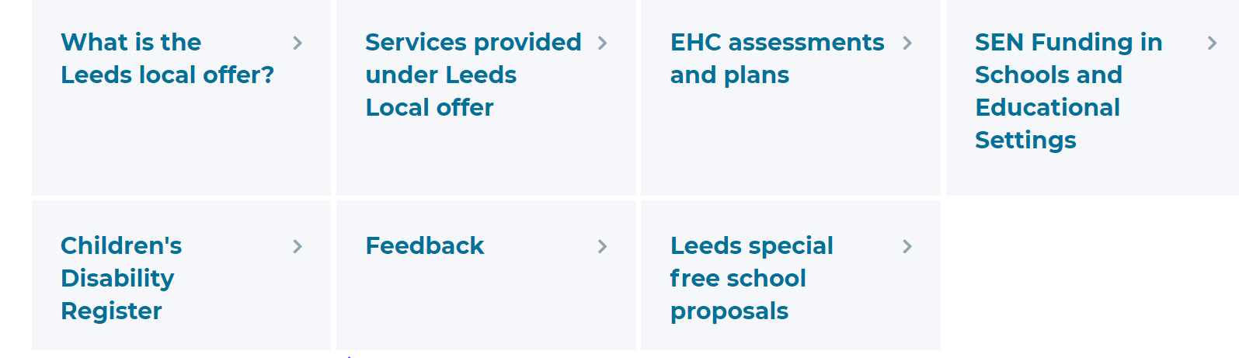
Task: Click chevron arrow beside What is the Leeds local offer
Action: click(x=298, y=43)
